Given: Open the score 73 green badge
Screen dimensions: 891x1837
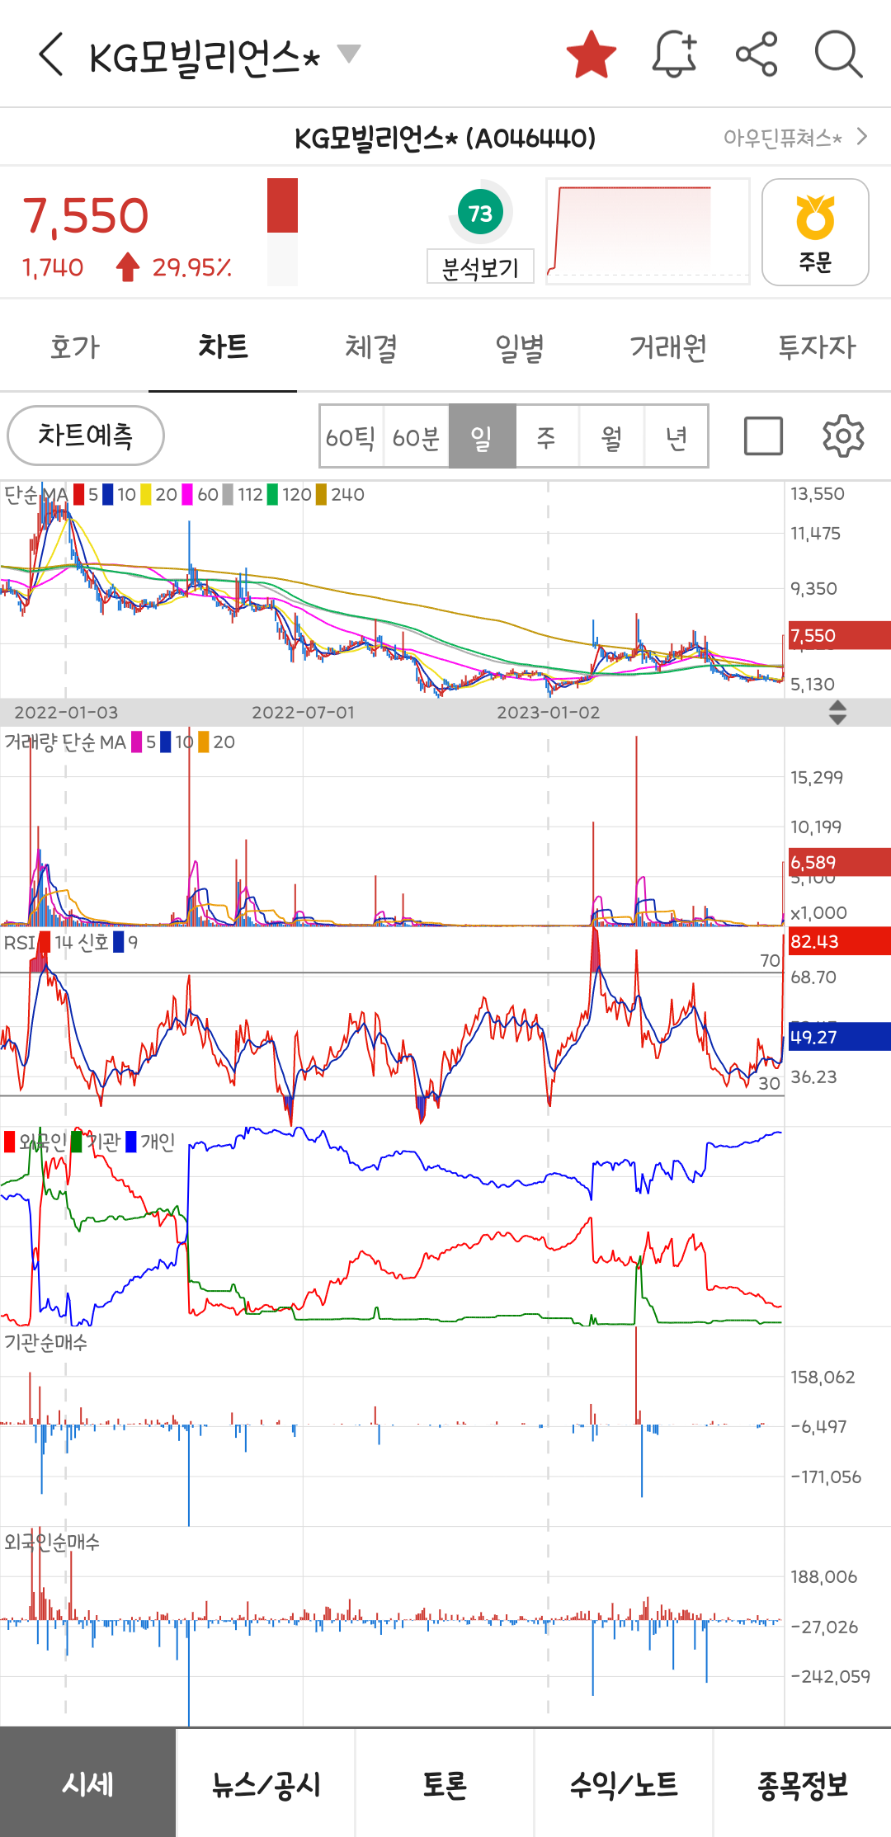Looking at the screenshot, I should click(480, 213).
